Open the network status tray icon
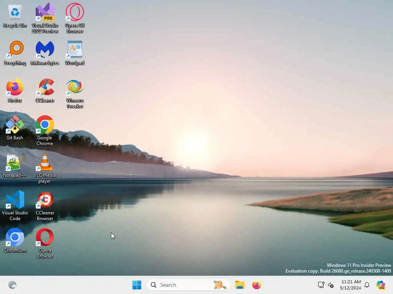 point(321,285)
